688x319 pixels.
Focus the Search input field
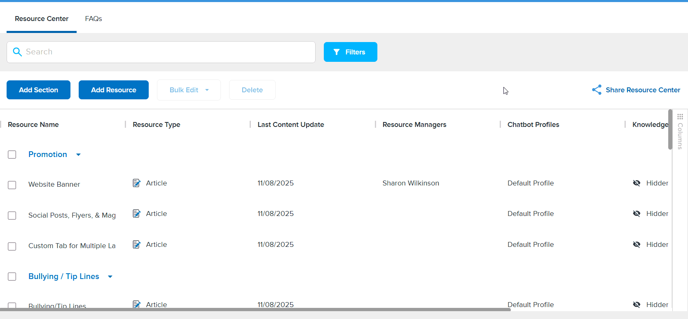click(x=165, y=52)
